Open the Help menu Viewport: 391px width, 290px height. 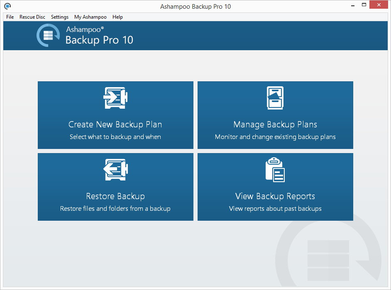[x=117, y=17]
